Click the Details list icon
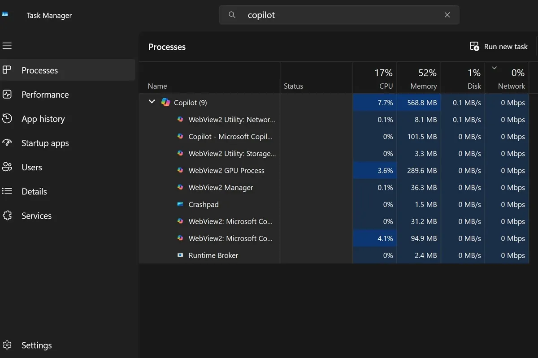This screenshot has height=358, width=538. (x=7, y=191)
